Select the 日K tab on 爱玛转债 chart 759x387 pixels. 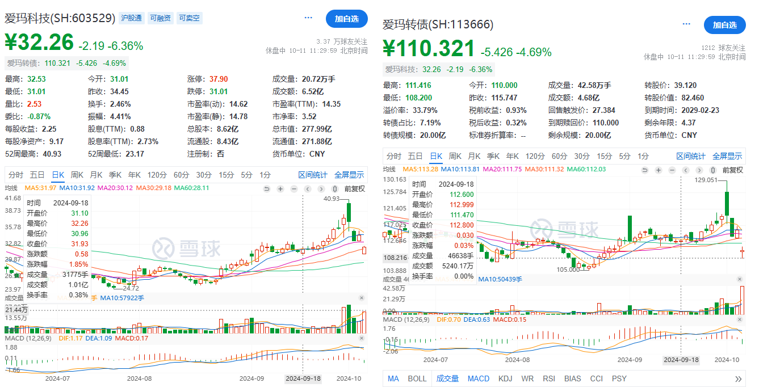tap(436, 156)
